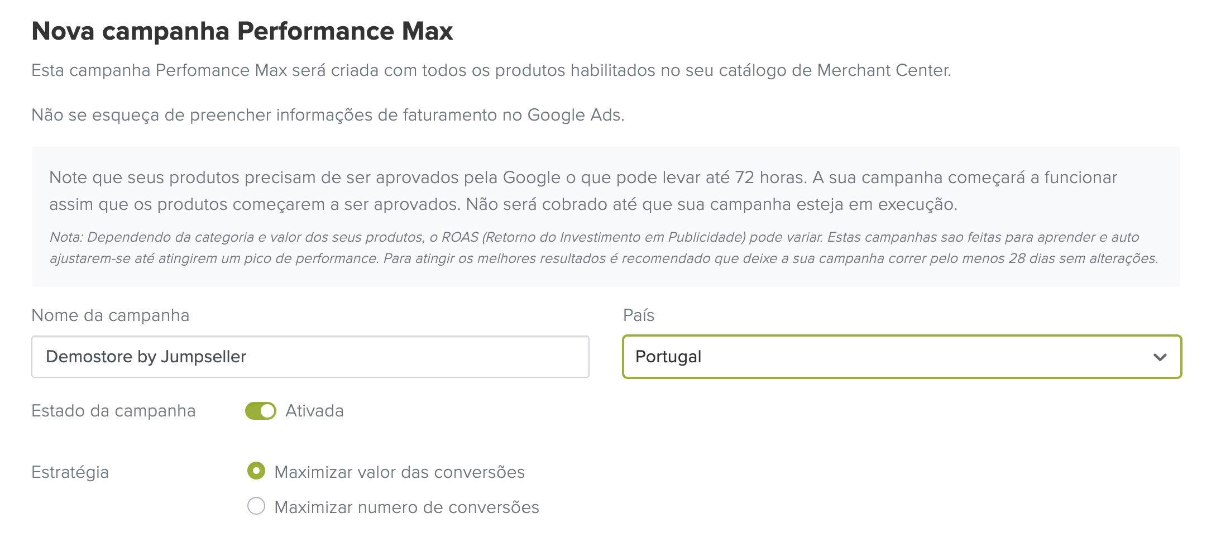Click the Estado da campanha label

113,411
